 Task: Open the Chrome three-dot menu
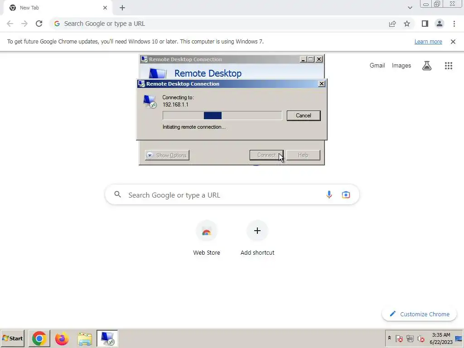point(454,24)
